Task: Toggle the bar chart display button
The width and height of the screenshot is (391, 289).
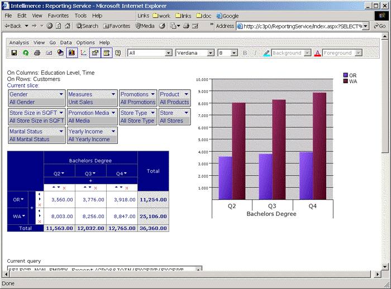Action: click(72, 52)
